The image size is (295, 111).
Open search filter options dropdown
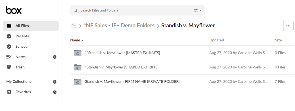(x=197, y=10)
